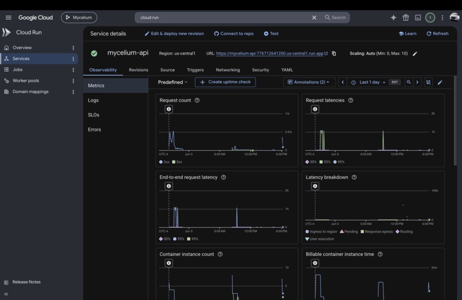Toggle Routing legend item
462x300 pixels.
[404, 232]
